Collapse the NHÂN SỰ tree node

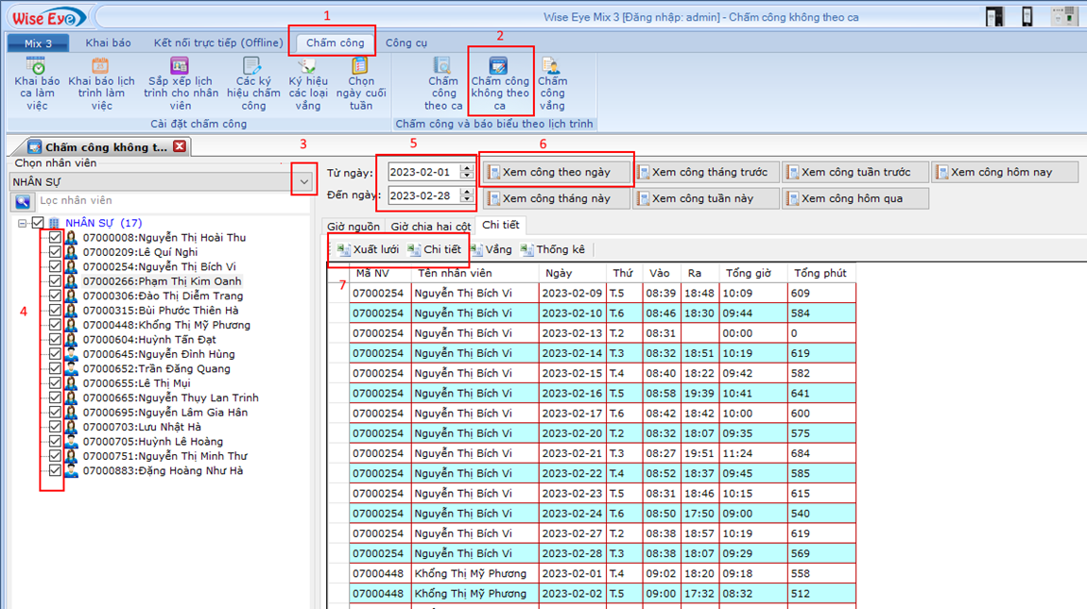pos(23,224)
